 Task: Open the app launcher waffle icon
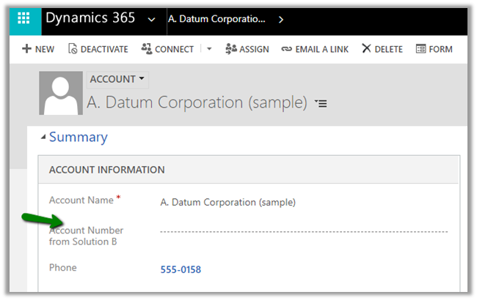click(24, 20)
